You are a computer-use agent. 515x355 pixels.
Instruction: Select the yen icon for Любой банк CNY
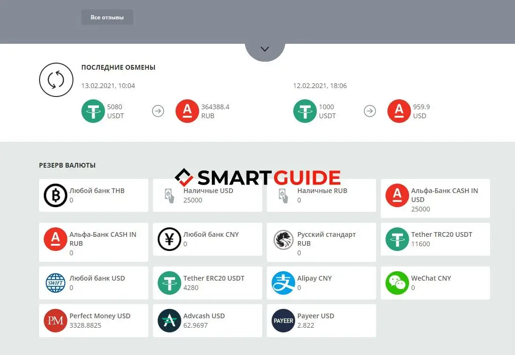pyautogui.click(x=169, y=239)
